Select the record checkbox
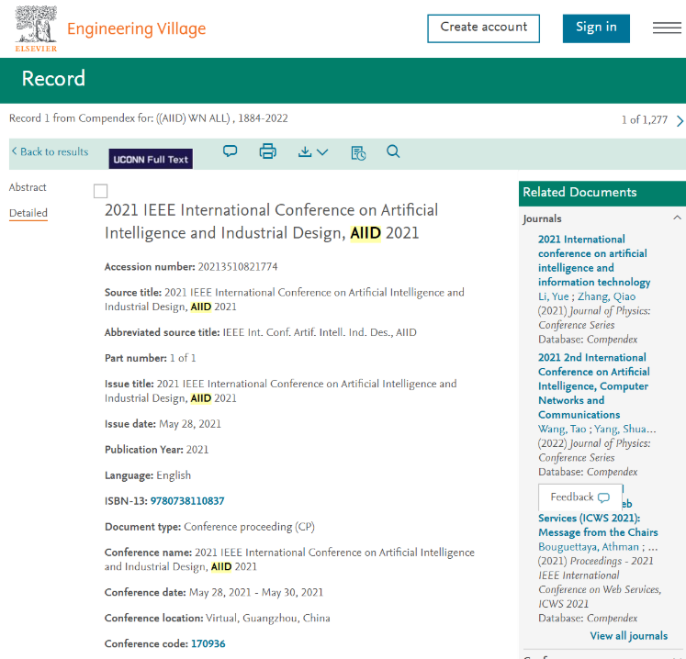This screenshot has height=659, width=686. pyautogui.click(x=101, y=191)
